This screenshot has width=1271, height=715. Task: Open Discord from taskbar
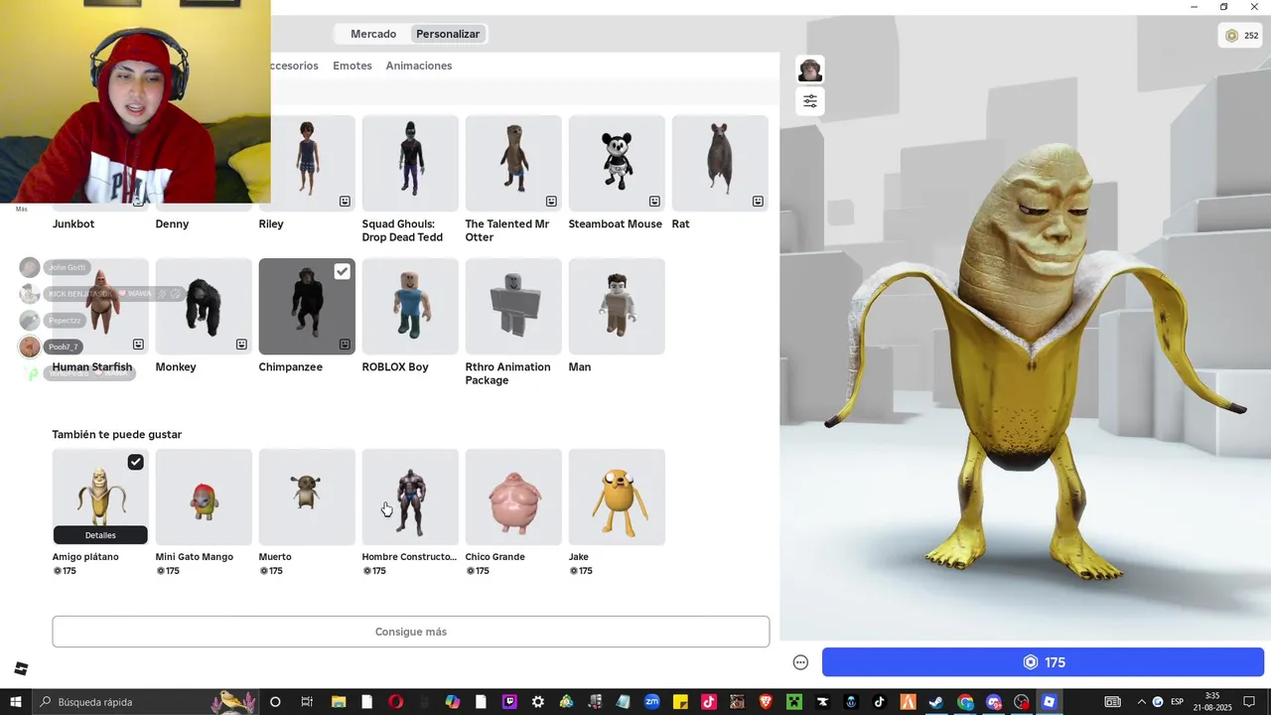tap(994, 702)
